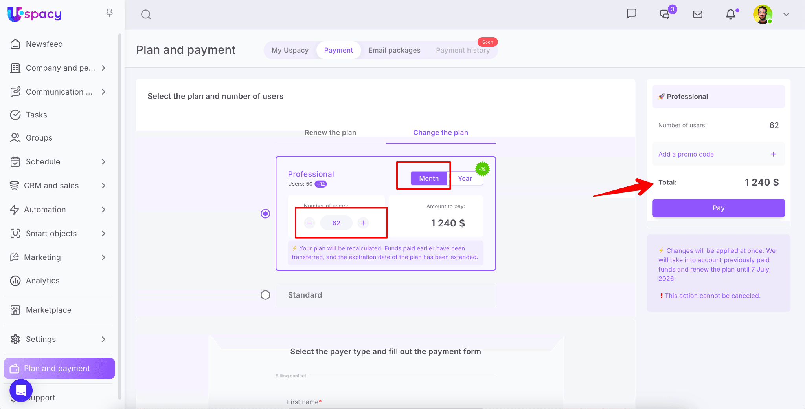Image resolution: width=805 pixels, height=409 pixels.
Task: Select the Professional plan radio button
Action: (266, 214)
